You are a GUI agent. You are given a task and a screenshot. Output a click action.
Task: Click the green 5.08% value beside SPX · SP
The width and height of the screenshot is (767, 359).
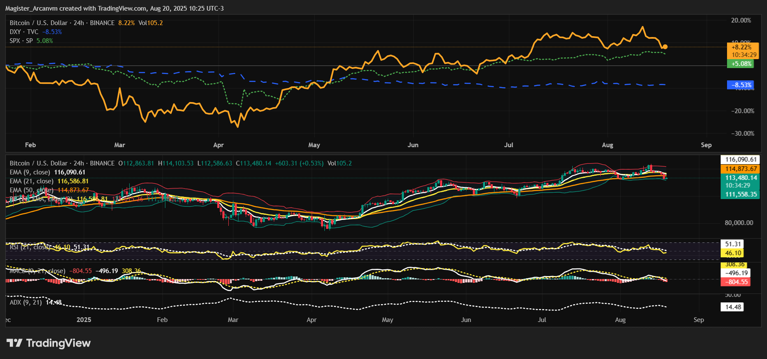[x=45, y=41]
